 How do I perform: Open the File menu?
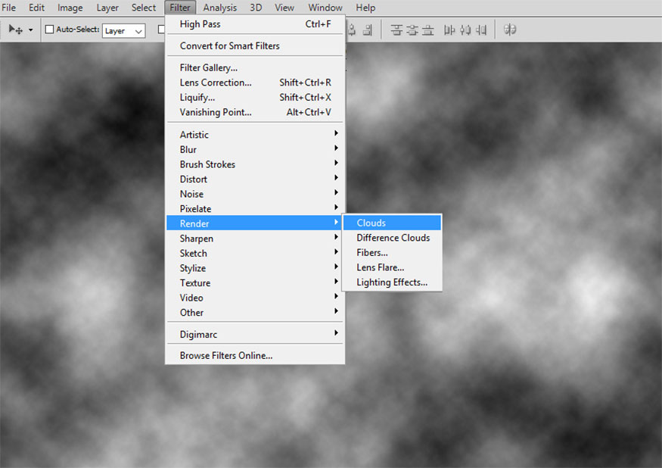point(8,8)
